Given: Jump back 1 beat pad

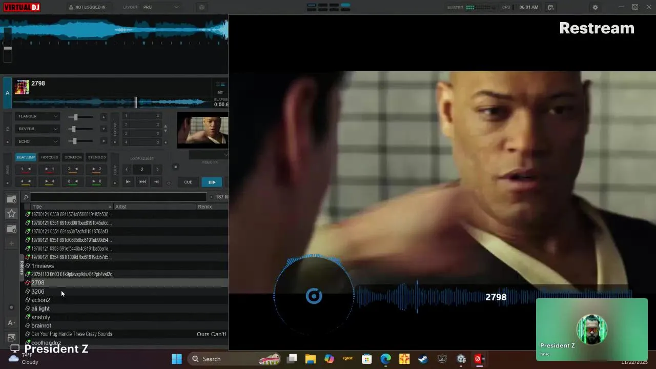Looking at the screenshot, I should (26, 169).
